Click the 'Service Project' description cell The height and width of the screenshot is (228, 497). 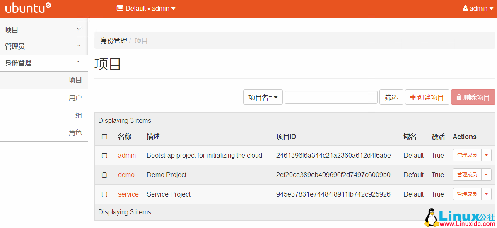tap(169, 194)
